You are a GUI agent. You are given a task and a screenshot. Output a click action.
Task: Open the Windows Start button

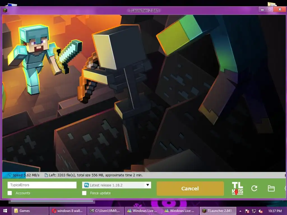point(5,211)
